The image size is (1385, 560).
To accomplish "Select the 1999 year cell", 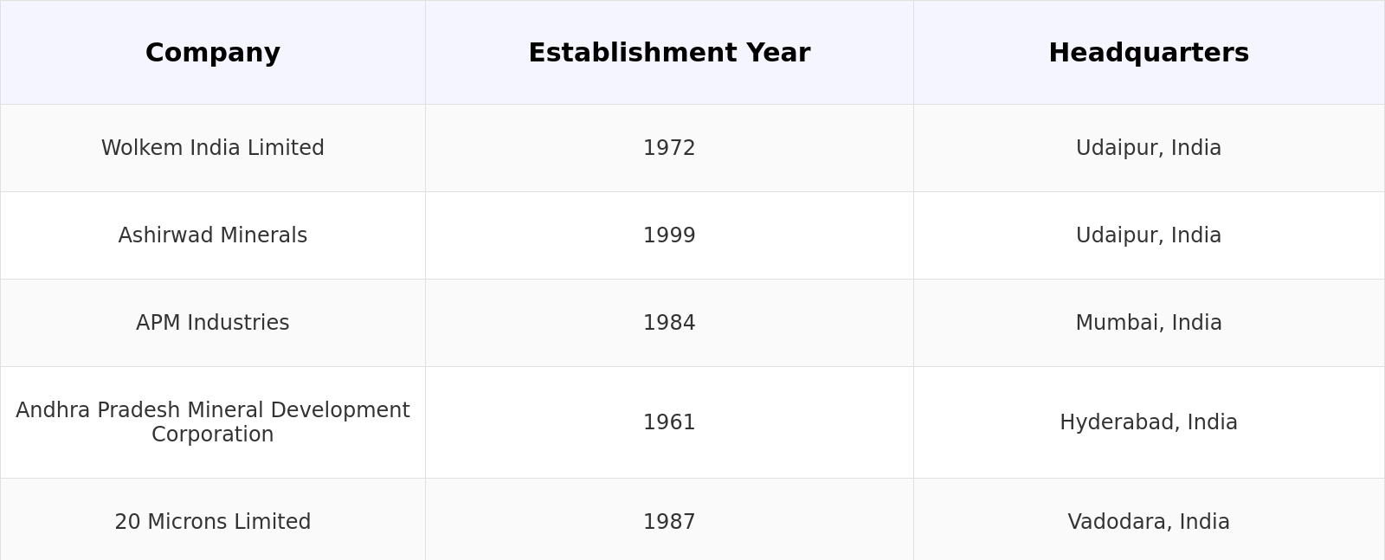I will (669, 235).
